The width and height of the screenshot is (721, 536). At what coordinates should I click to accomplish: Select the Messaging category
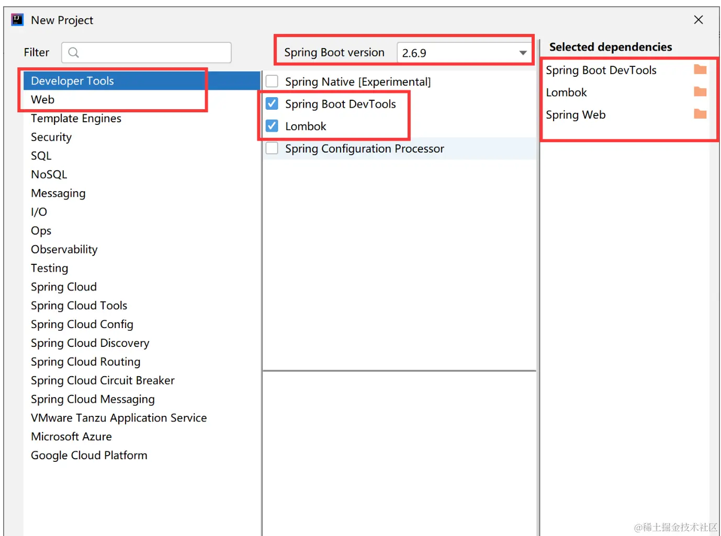(142, 193)
